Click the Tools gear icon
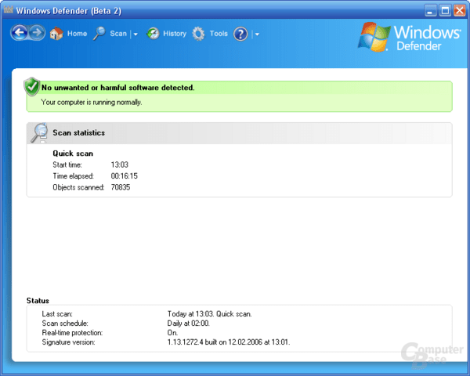The height and width of the screenshot is (376, 470). coord(198,34)
